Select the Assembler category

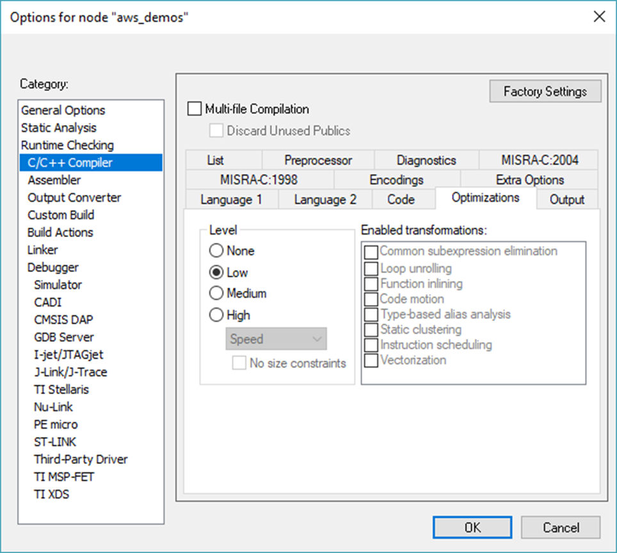[54, 180]
